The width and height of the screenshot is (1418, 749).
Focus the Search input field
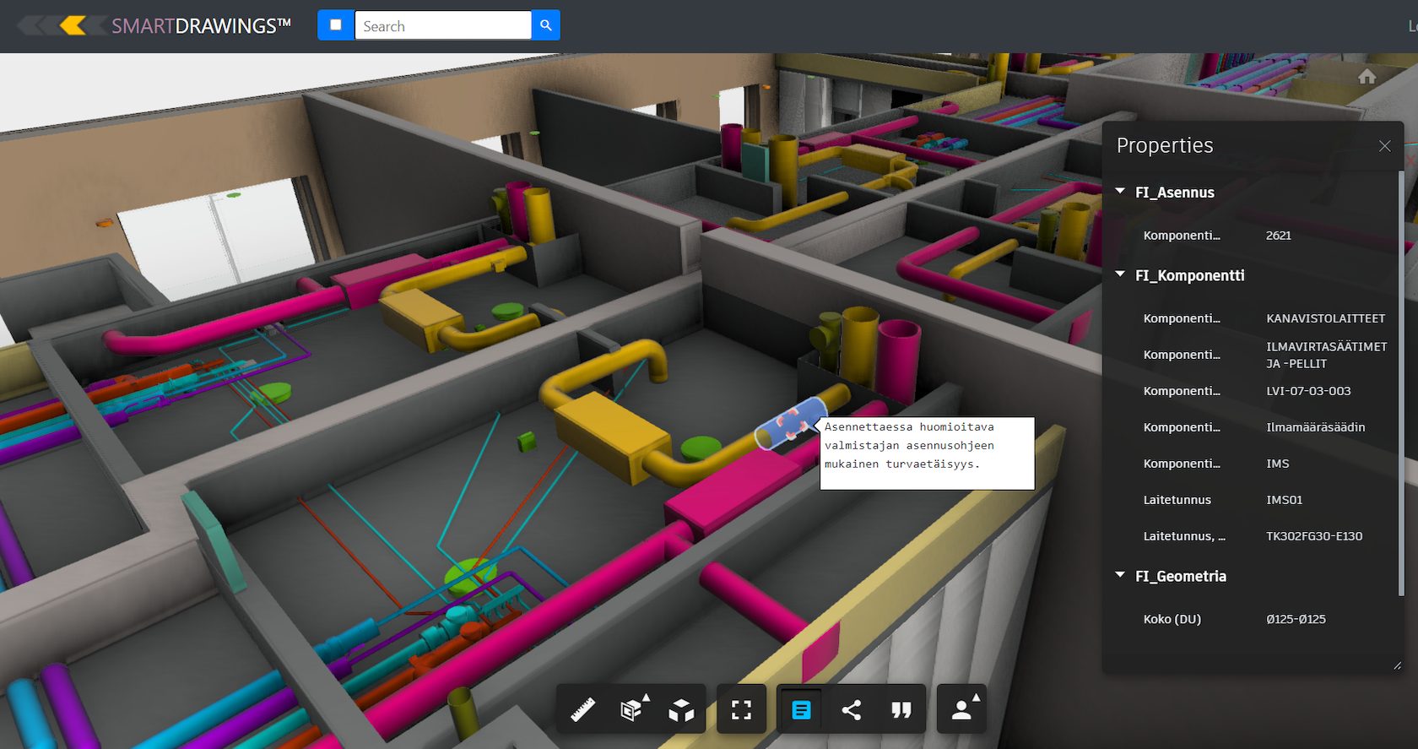[443, 25]
